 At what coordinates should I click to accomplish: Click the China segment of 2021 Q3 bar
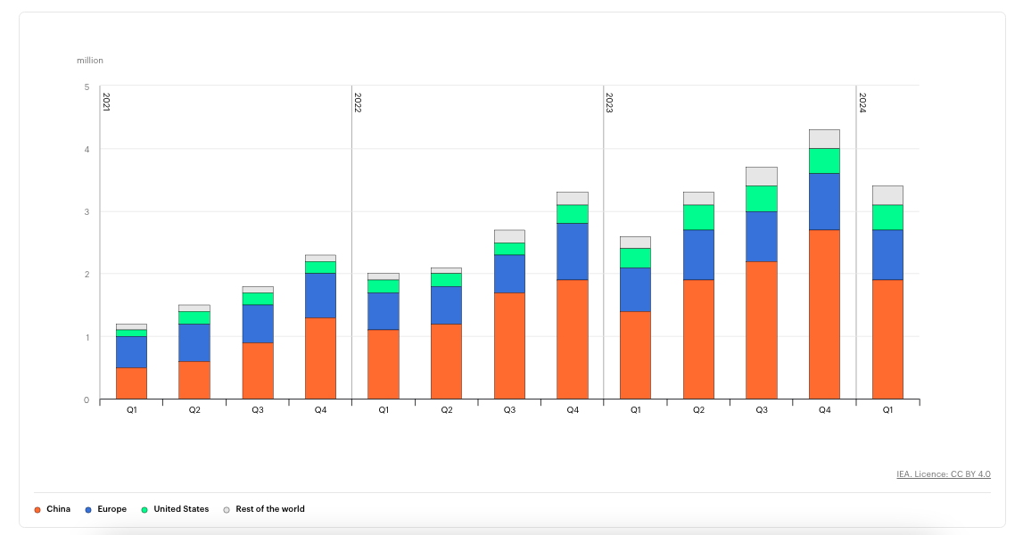[x=258, y=371]
